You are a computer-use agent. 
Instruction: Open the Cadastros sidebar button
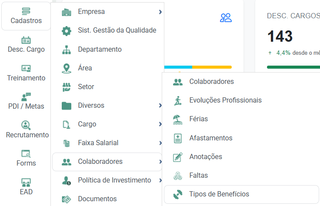click(x=26, y=16)
